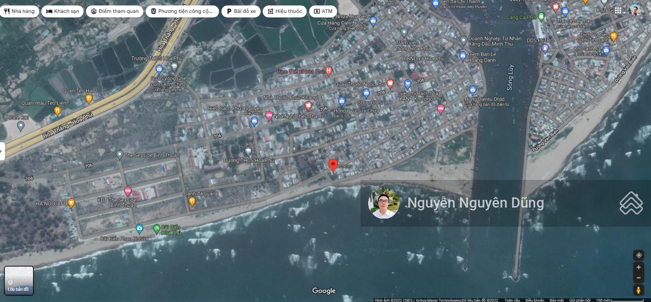The image size is (651, 302).
Task: Select the Khách sạn hotels filter chip
Action: point(63,11)
